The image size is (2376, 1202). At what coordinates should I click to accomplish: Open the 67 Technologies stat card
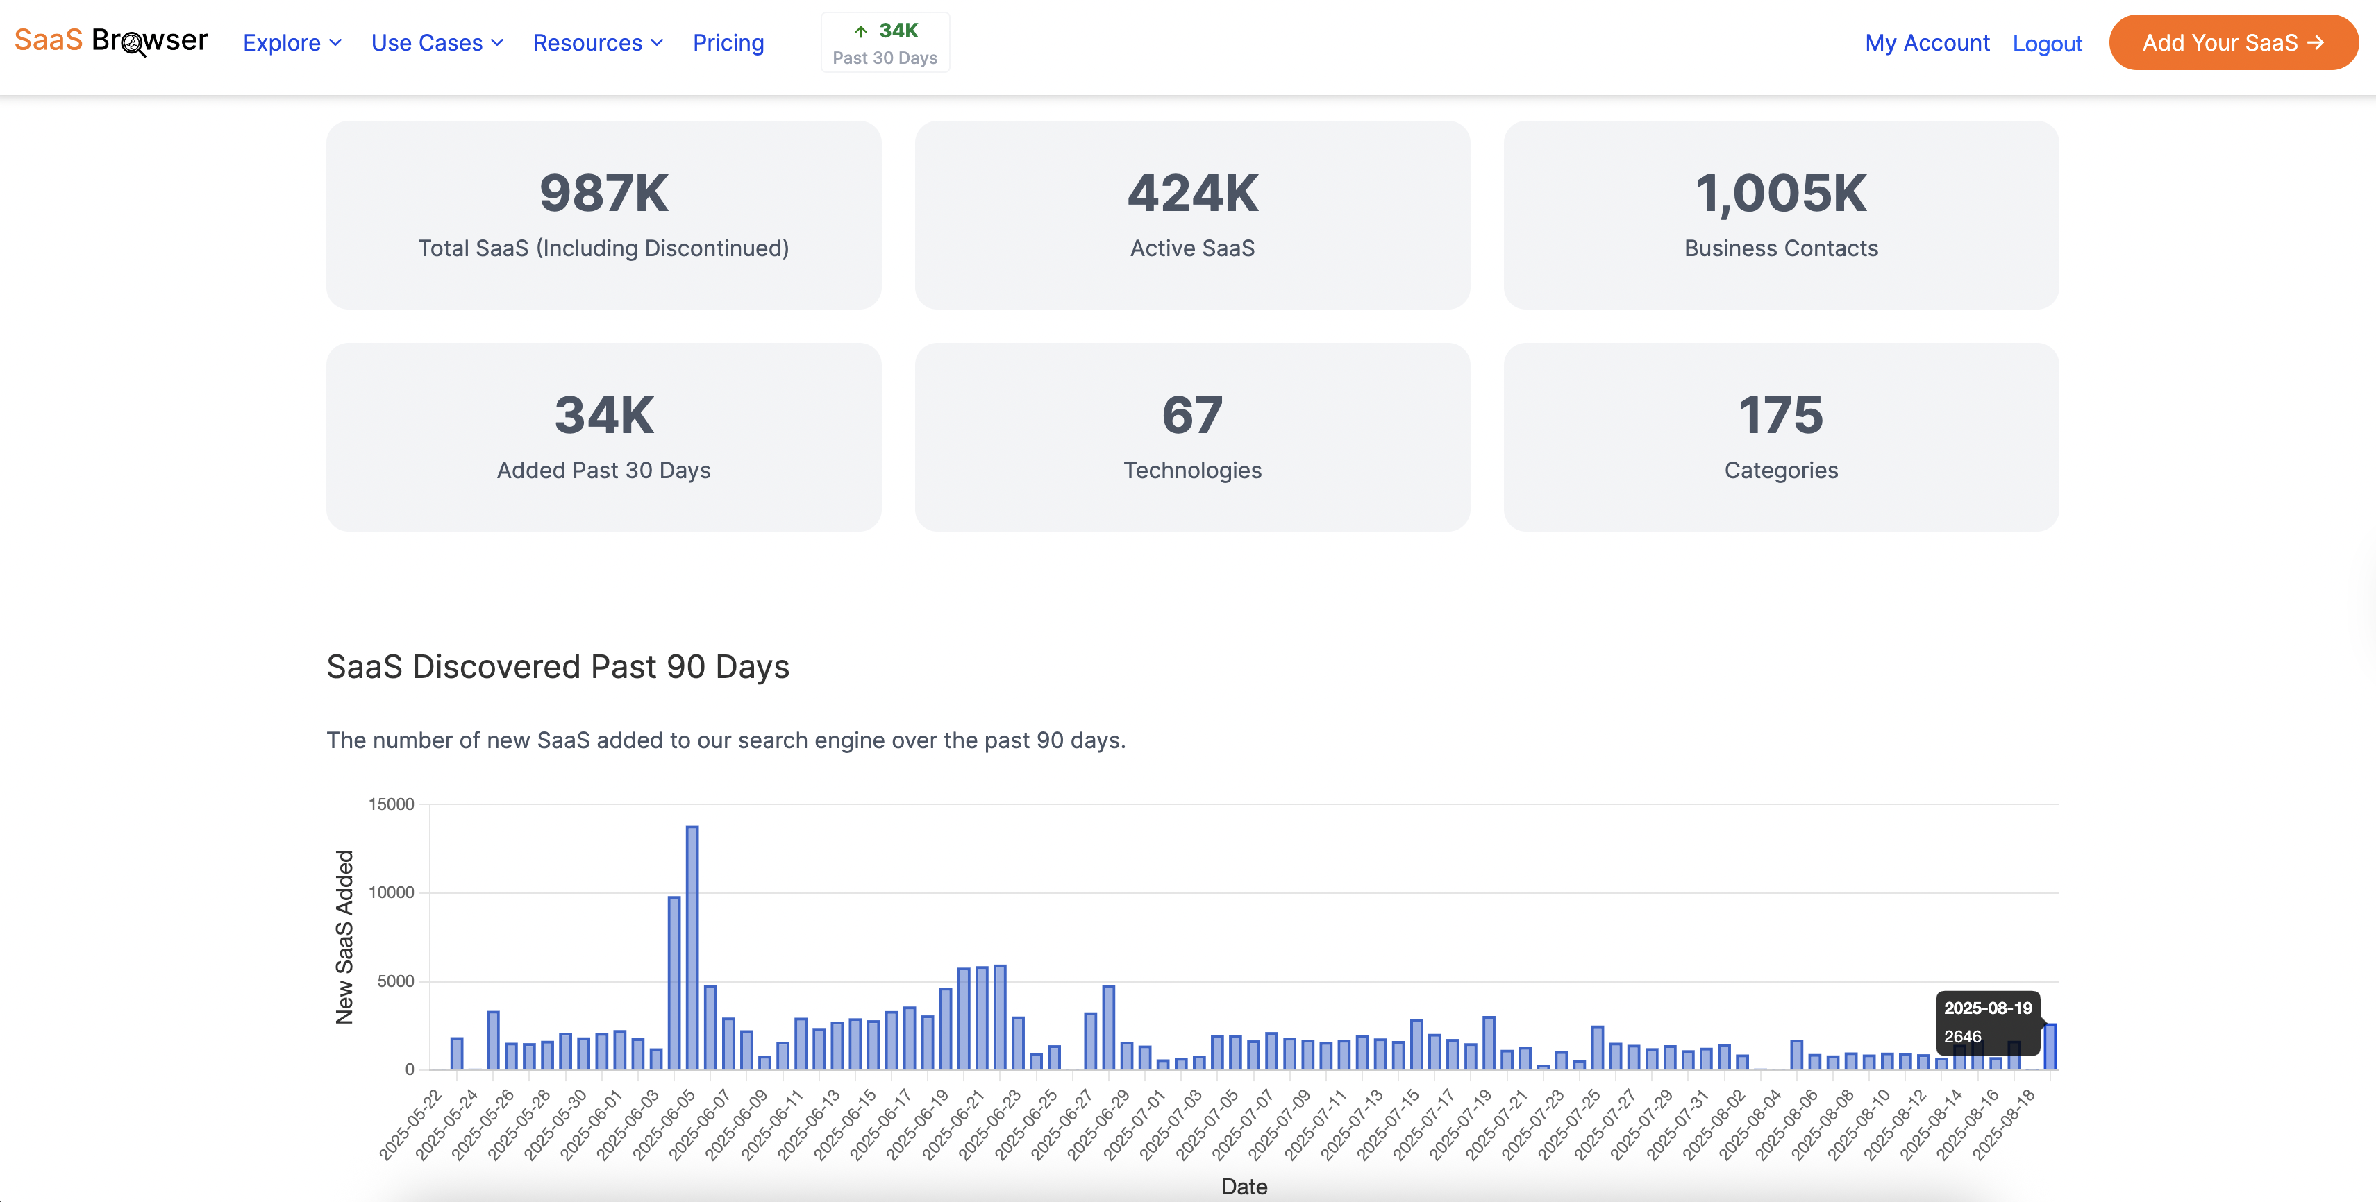pos(1191,436)
